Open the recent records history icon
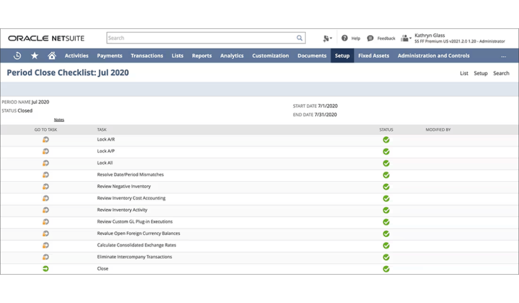 17,55
